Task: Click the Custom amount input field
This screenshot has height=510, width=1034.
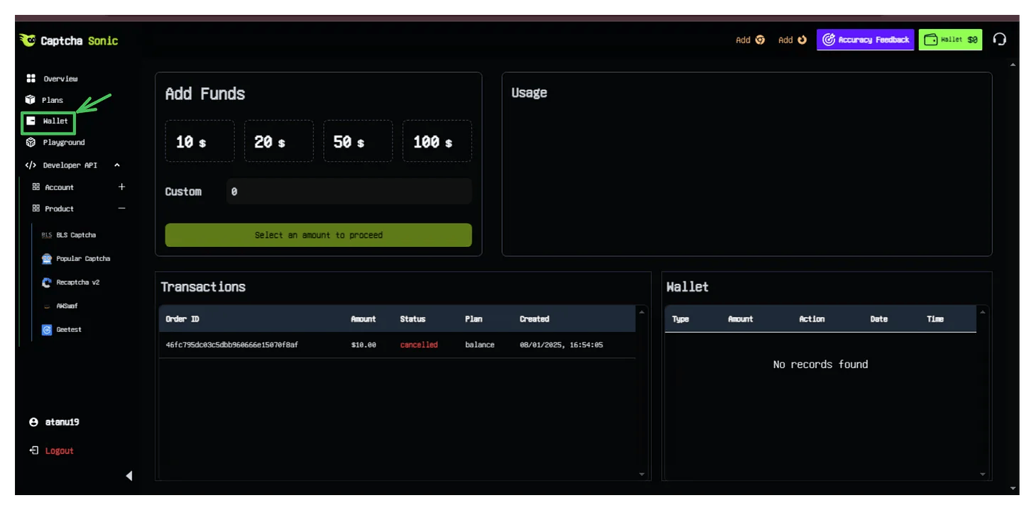Action: [349, 192]
